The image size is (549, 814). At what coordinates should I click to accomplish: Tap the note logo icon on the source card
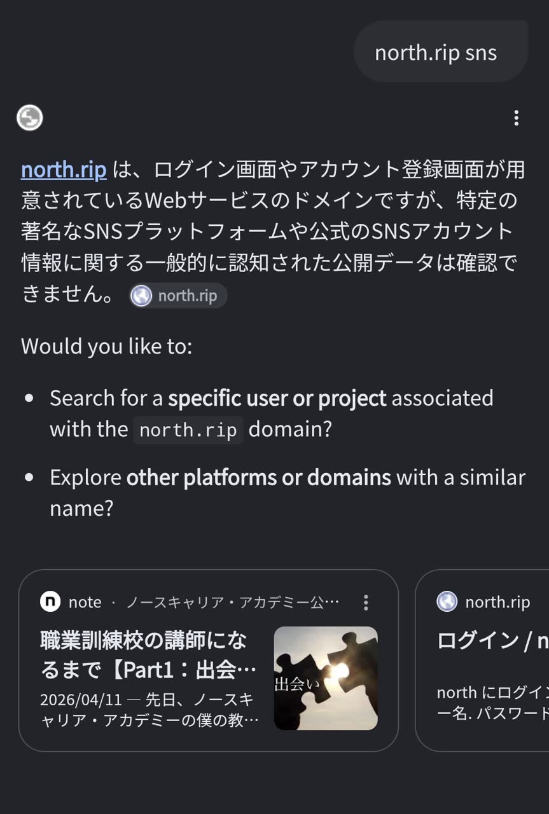50,602
